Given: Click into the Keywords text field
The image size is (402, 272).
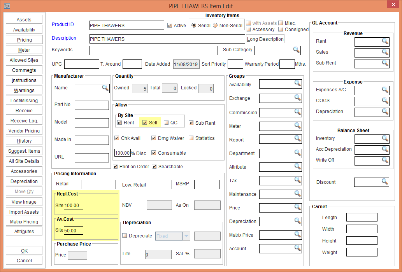Looking at the screenshot, I should point(153,51).
